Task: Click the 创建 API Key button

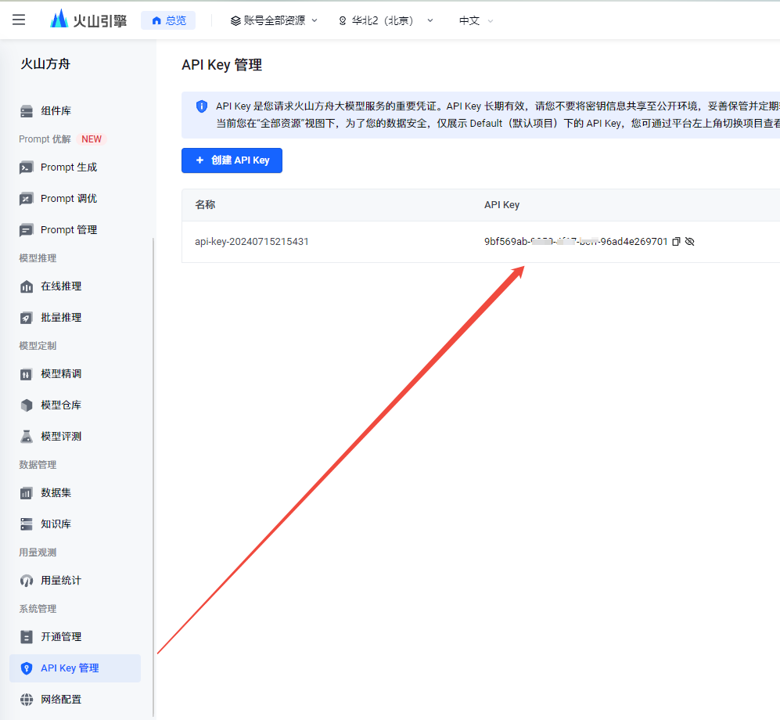Action: point(232,160)
